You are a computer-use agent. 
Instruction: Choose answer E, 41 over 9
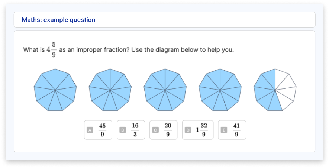click(x=232, y=130)
